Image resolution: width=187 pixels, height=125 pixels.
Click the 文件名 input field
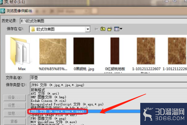[x=108, y=78]
